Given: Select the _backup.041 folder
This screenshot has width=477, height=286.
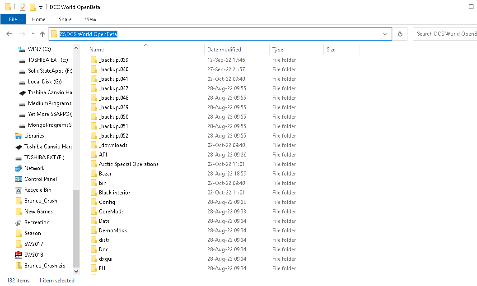Looking at the screenshot, I should pos(113,79).
